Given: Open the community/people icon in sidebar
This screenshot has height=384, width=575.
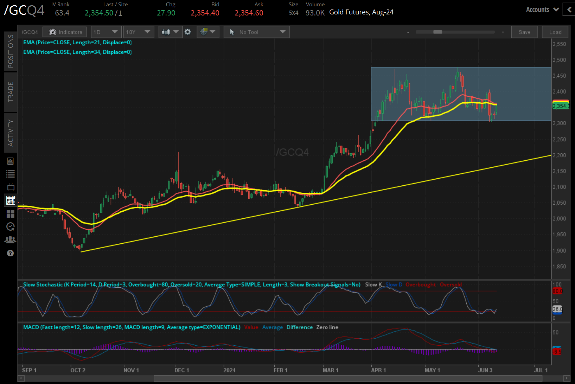Looking at the screenshot, I should pos(11,239).
